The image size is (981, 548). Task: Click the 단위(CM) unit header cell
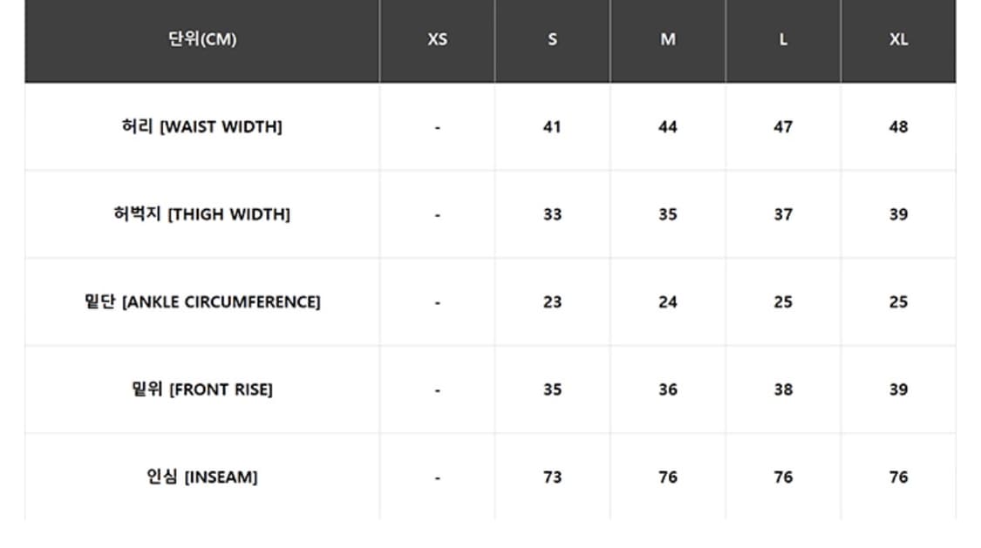202,39
